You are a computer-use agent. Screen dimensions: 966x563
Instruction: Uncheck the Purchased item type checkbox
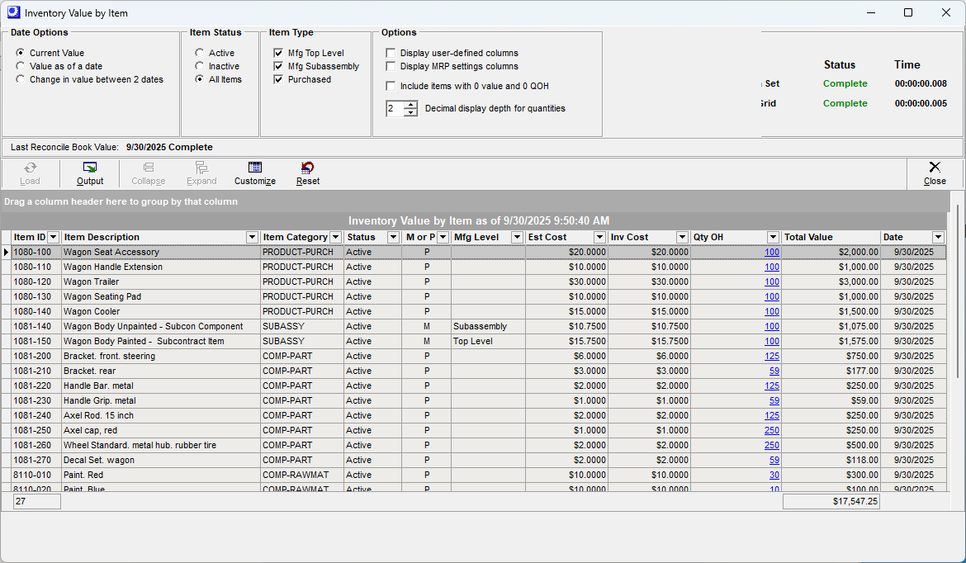[x=278, y=79]
